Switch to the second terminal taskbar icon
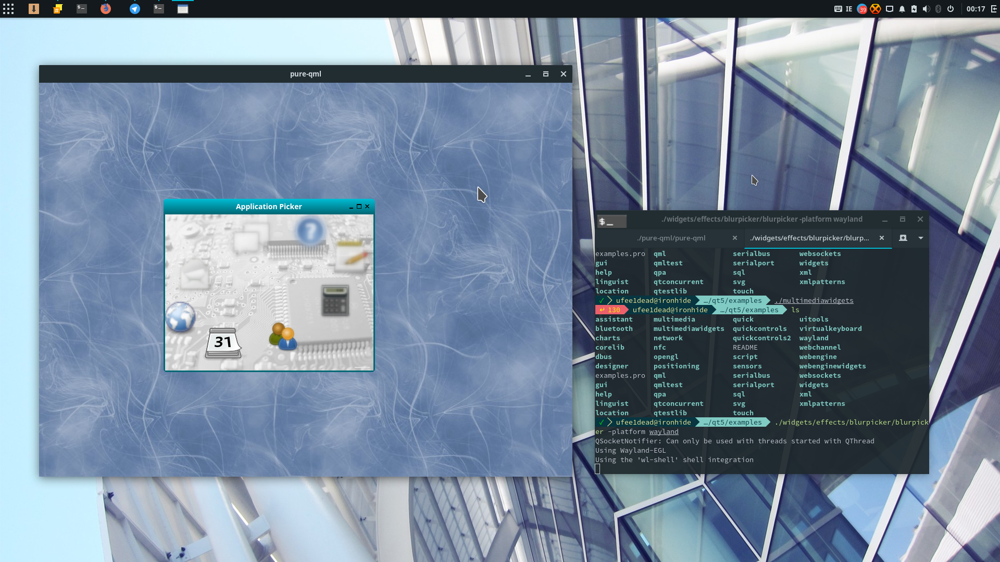This screenshot has height=562, width=1000. 159,9
